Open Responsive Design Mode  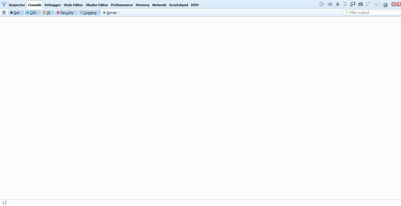pos(353,4)
